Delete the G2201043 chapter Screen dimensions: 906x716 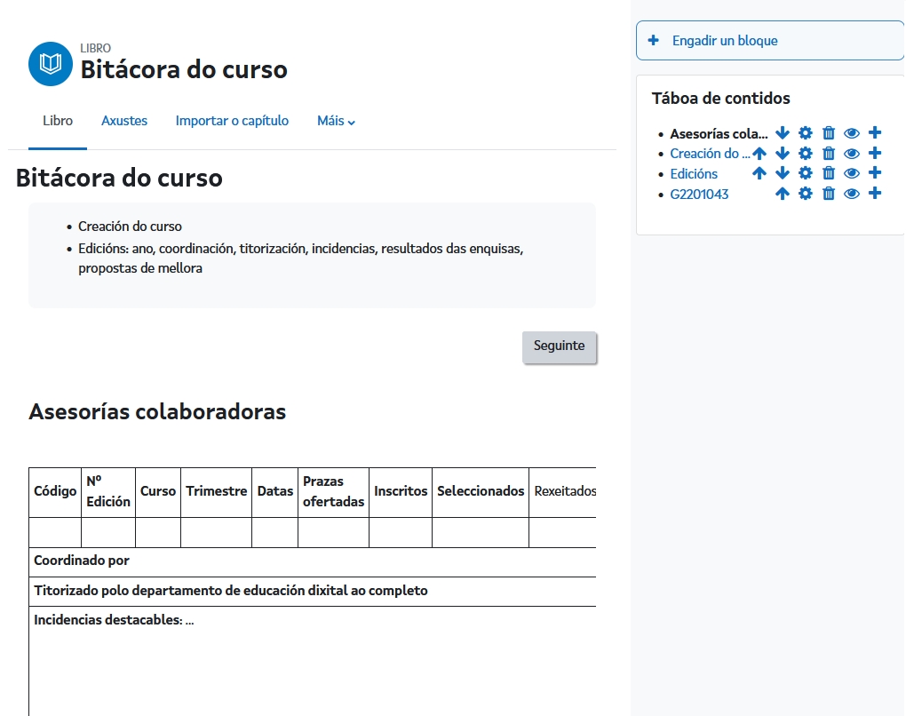829,194
